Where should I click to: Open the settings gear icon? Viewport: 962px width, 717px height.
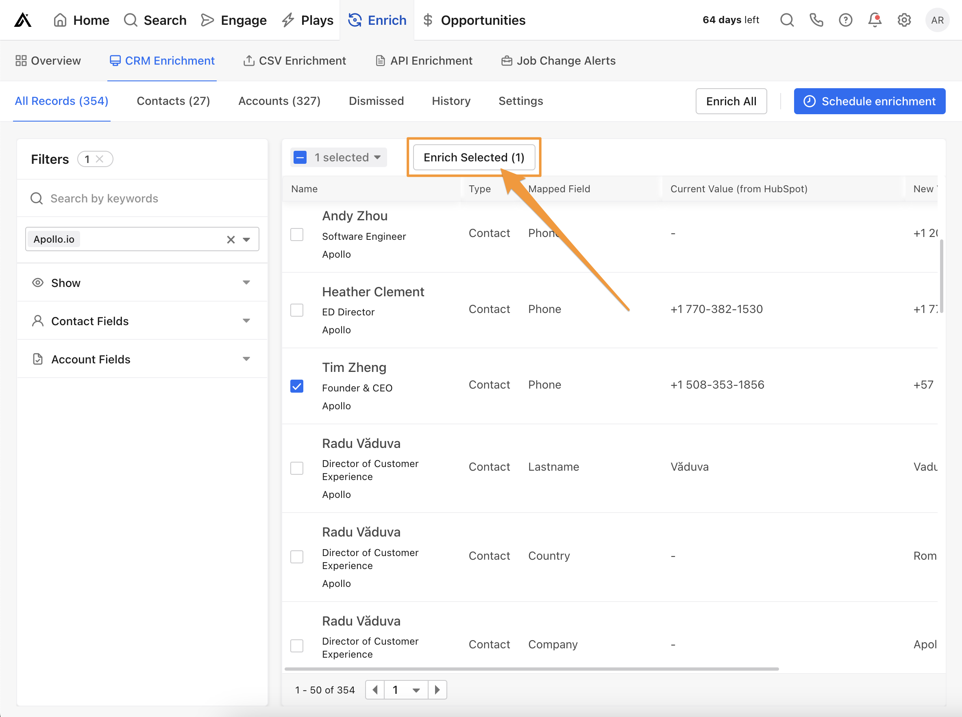tap(904, 20)
